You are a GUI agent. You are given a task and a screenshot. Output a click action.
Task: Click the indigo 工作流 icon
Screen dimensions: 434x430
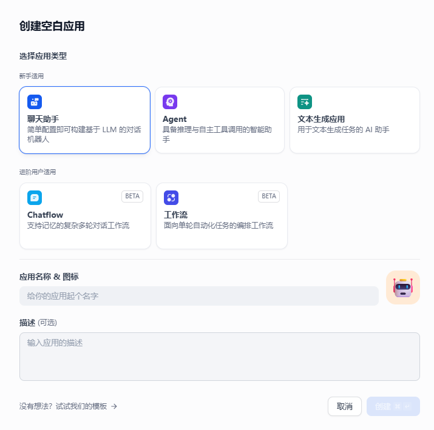click(x=171, y=198)
